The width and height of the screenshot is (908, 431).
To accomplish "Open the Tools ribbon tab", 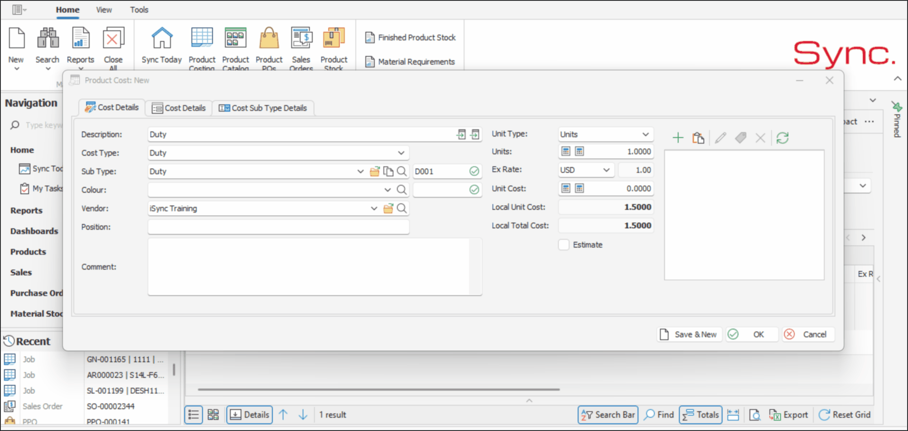I will click(x=139, y=9).
